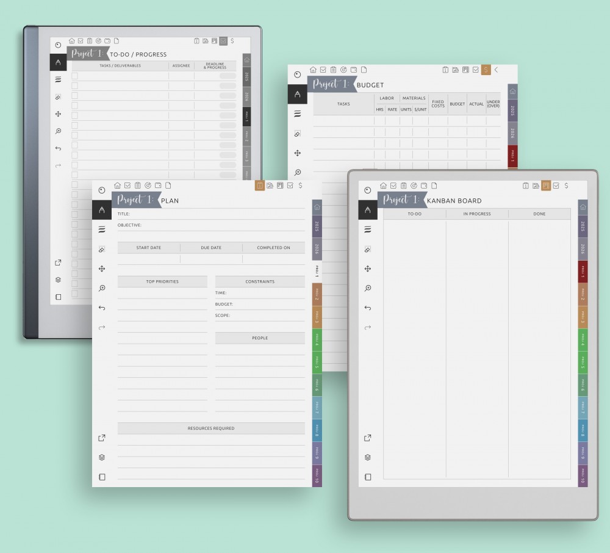Open the 2025 side tab on Plan page
This screenshot has width=610, height=553.
(x=316, y=226)
